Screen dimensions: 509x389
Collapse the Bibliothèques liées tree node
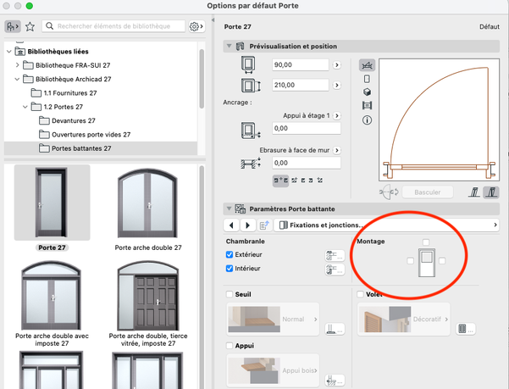pos(9,52)
